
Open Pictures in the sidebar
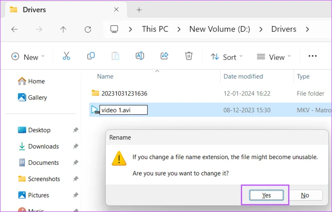pos(34,195)
